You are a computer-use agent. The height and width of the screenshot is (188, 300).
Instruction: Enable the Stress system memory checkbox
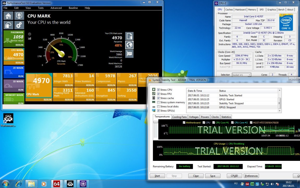[159, 102]
